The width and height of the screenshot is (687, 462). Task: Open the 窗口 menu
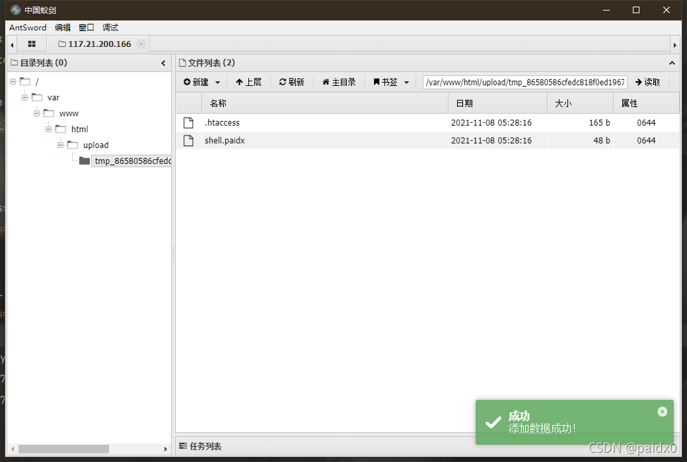tap(87, 28)
